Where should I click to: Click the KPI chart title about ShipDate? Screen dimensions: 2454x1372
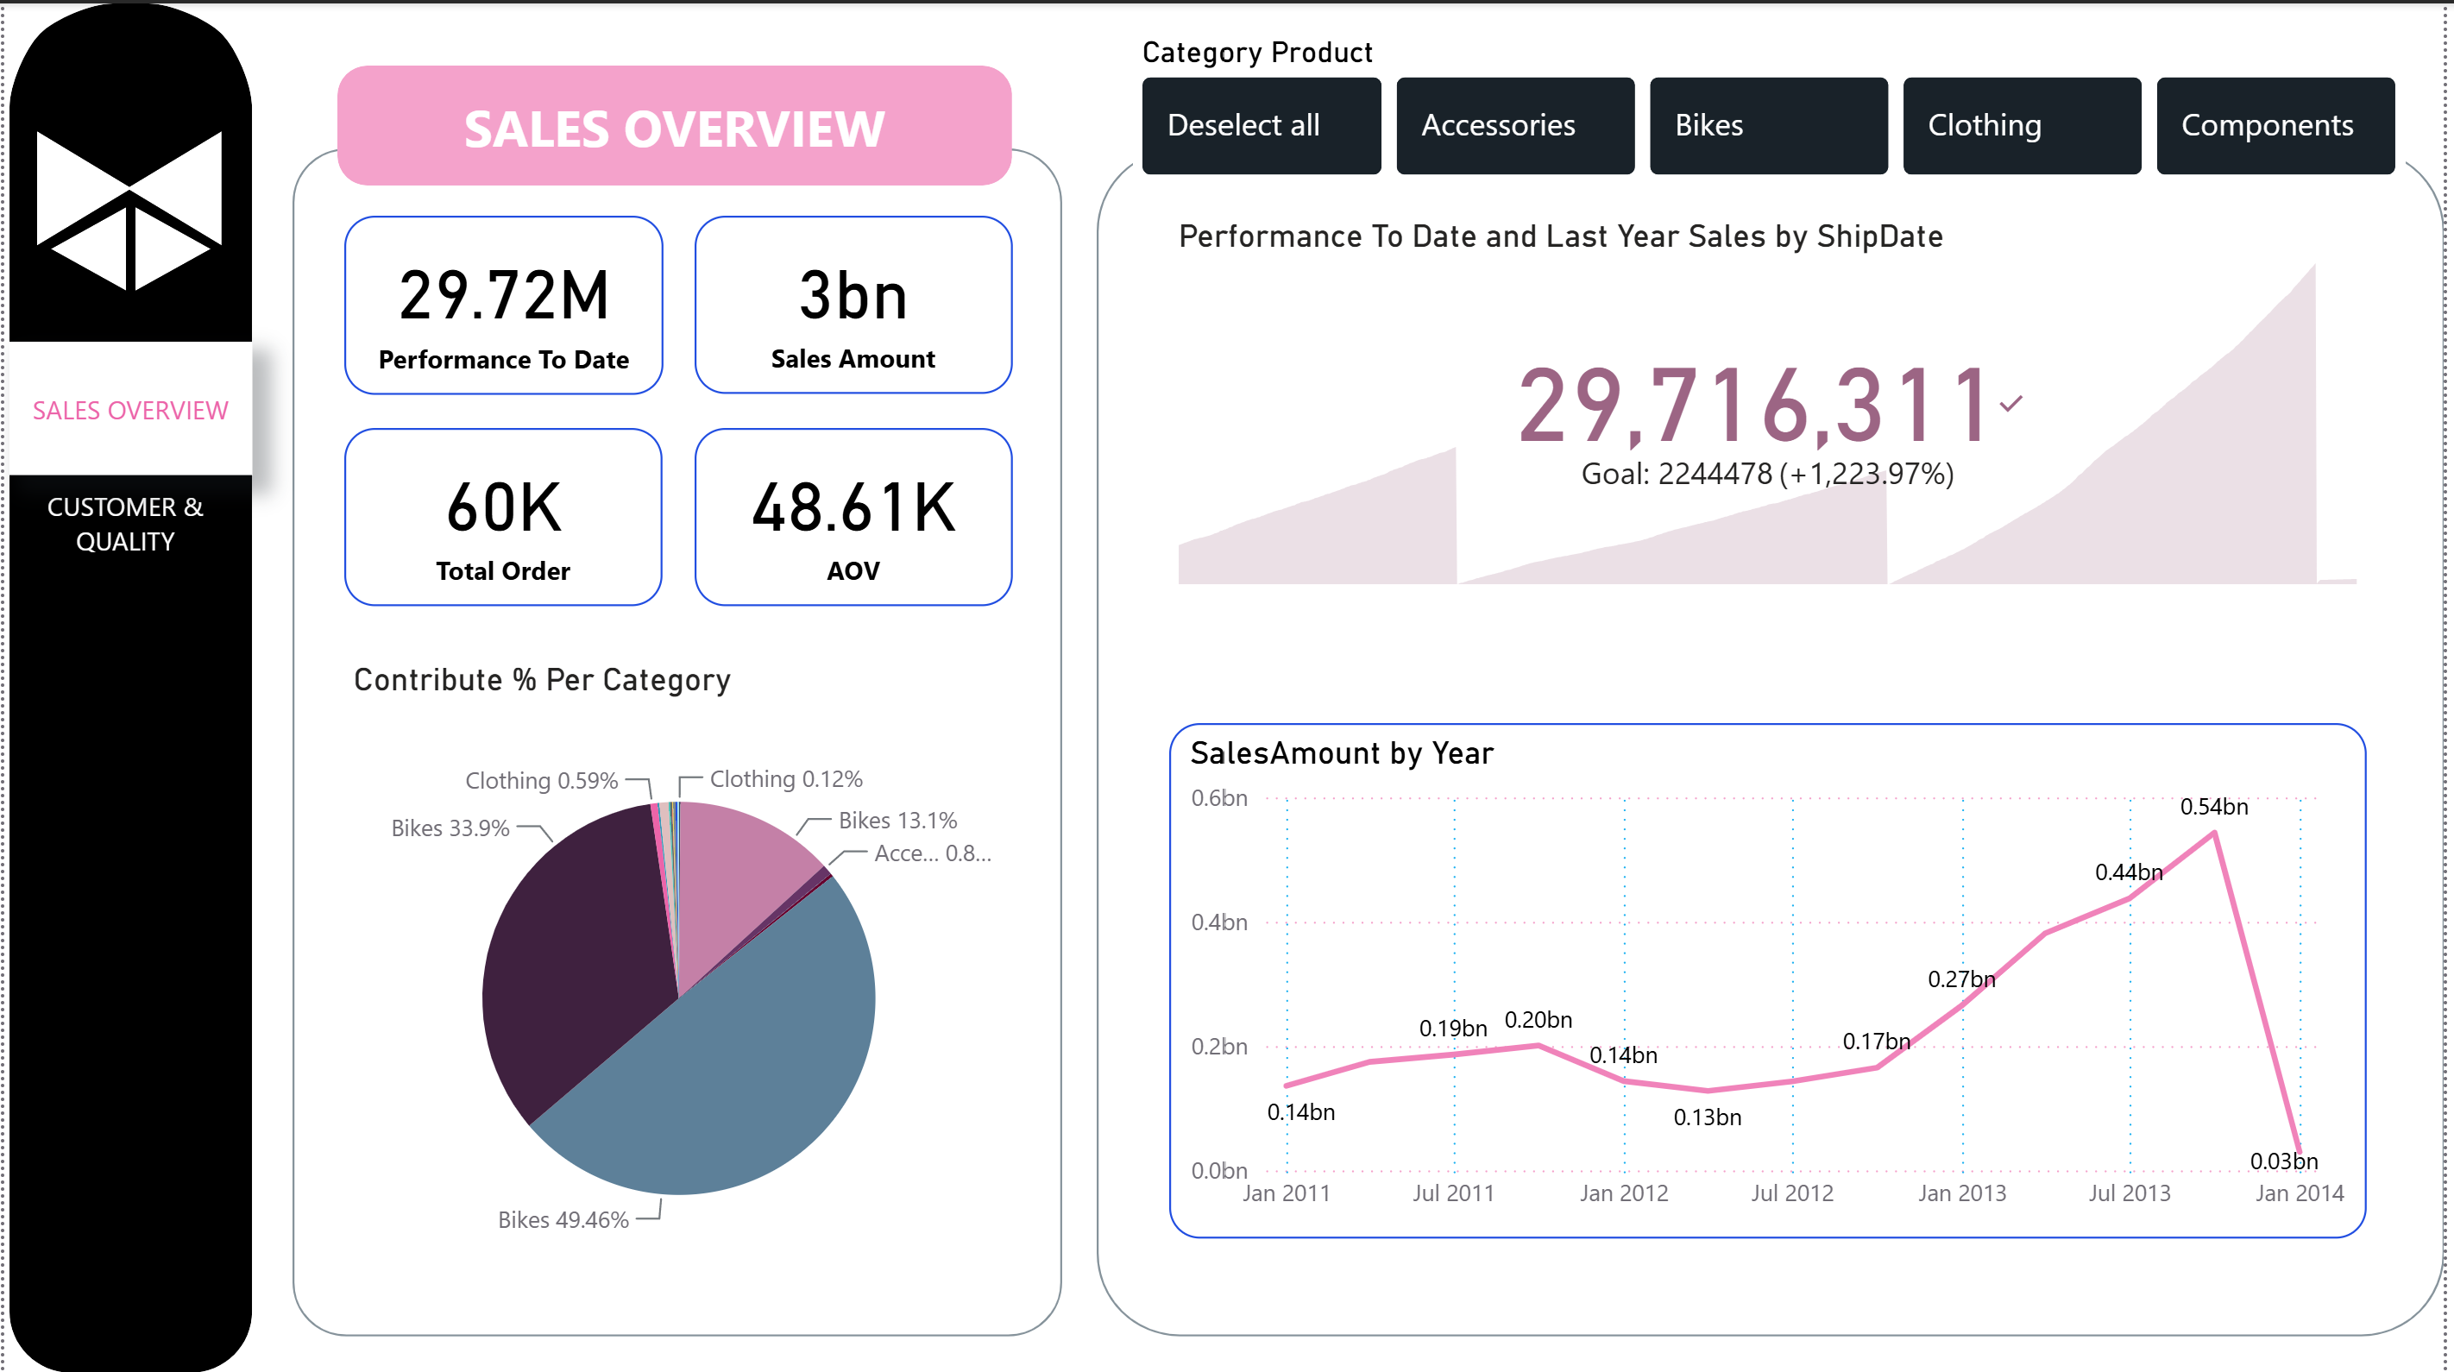[x=1560, y=236]
